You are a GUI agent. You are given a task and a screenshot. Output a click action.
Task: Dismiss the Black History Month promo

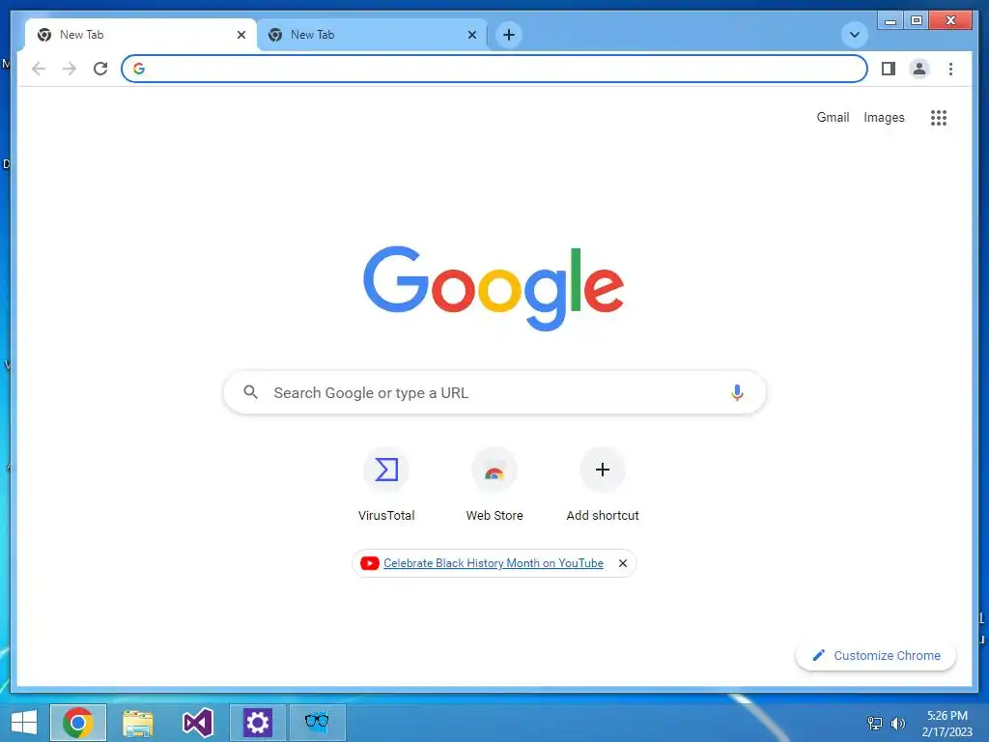coord(623,563)
